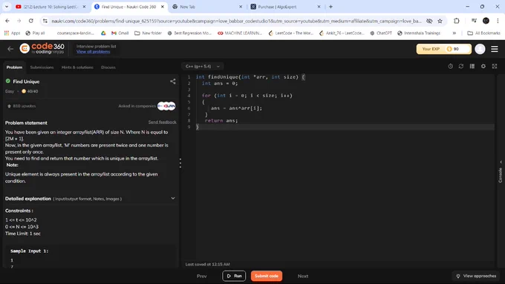Click the return ans; line in editor

click(x=221, y=121)
